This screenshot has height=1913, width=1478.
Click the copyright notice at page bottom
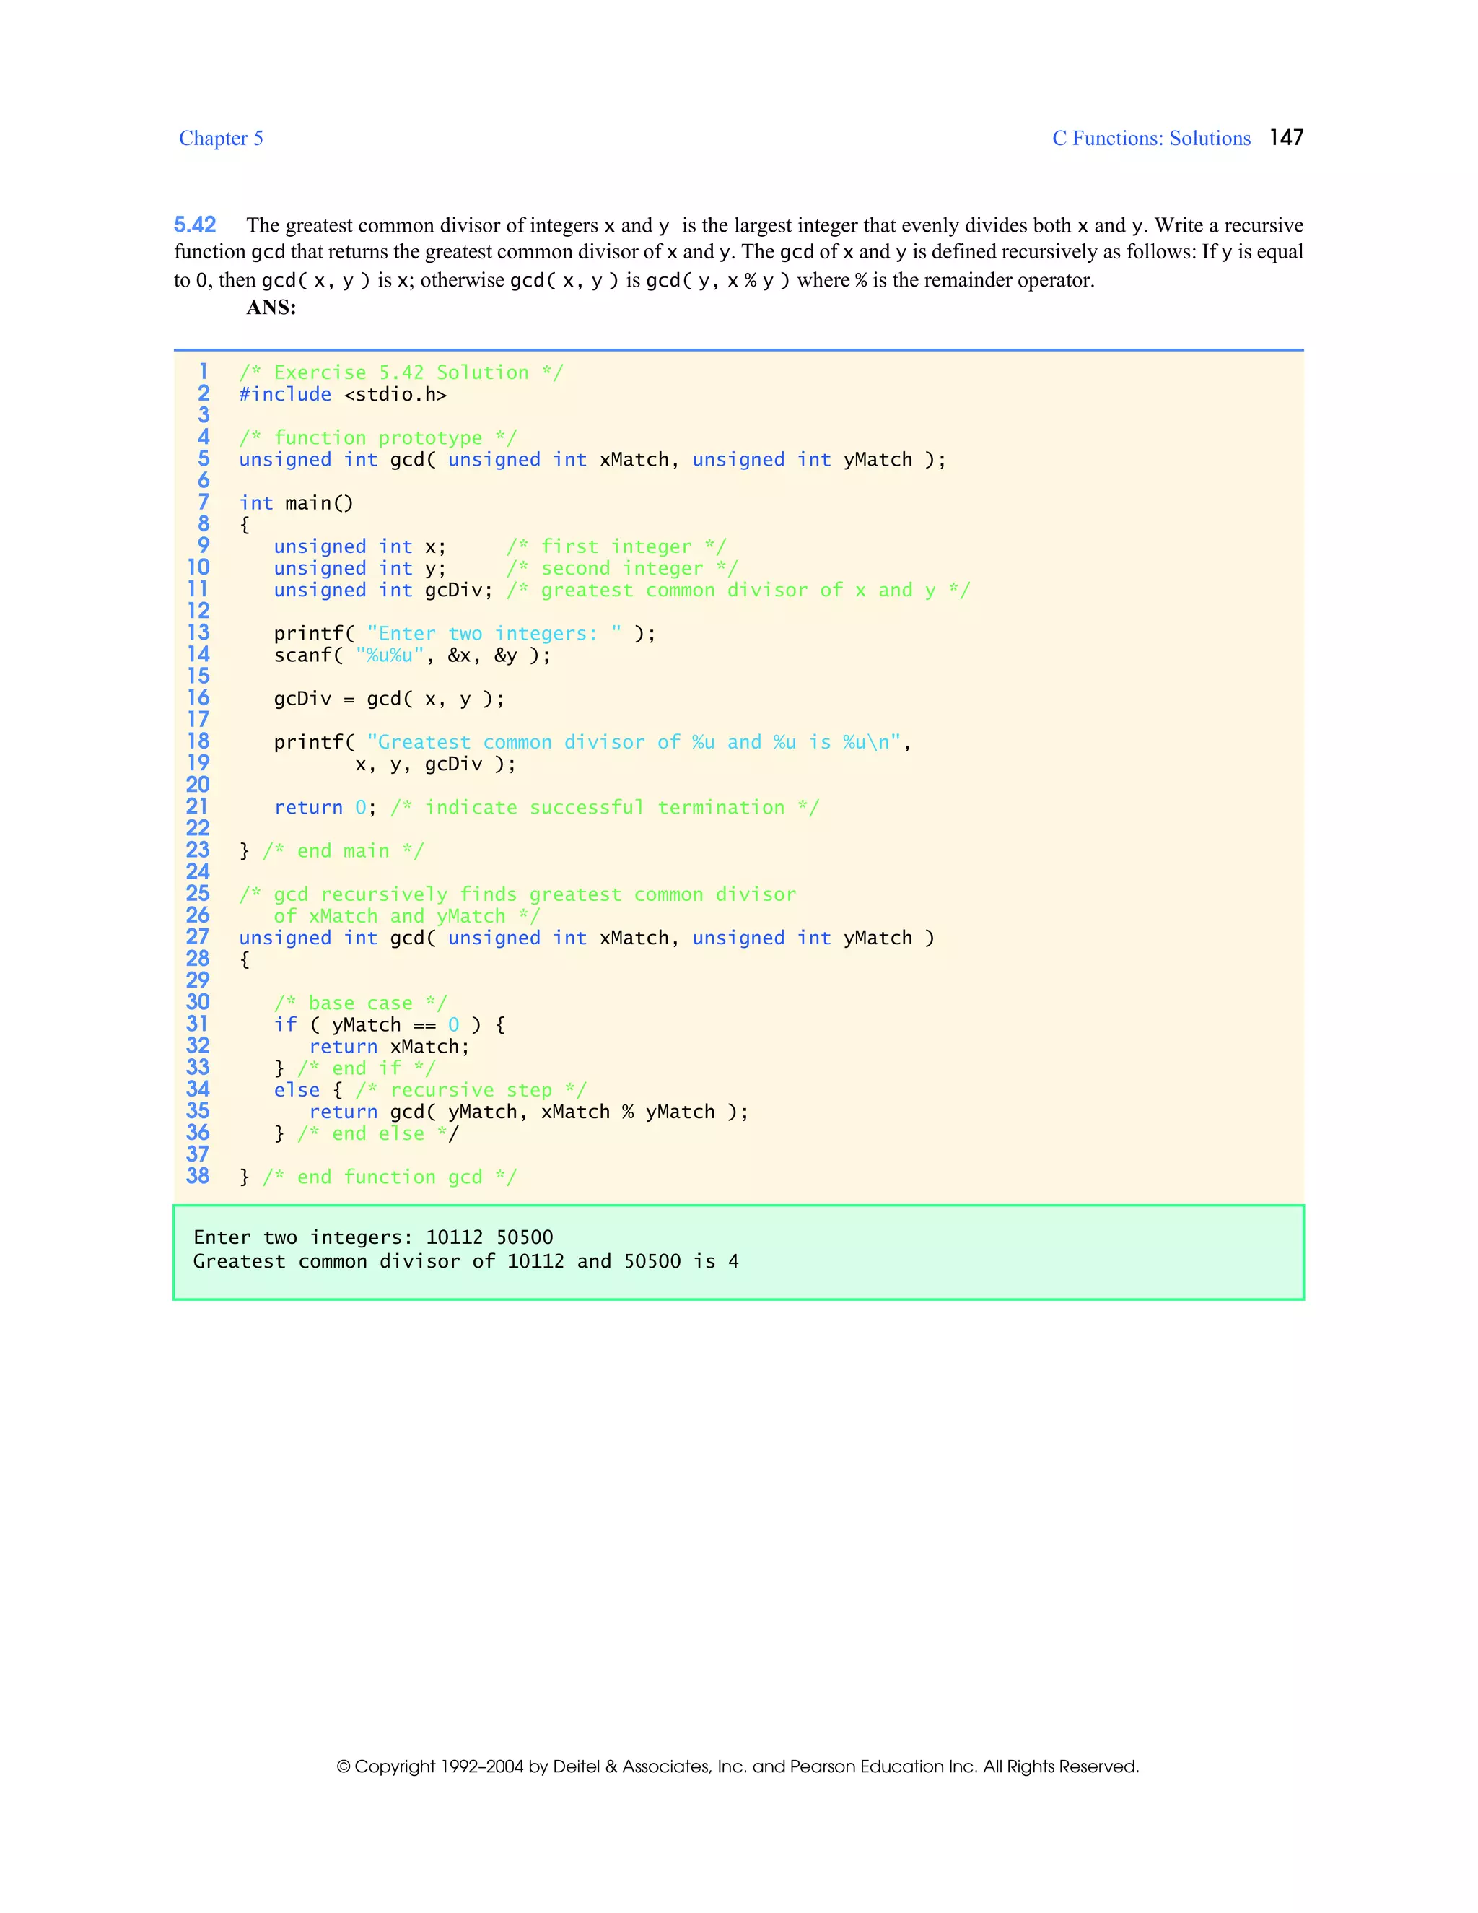coord(738,1766)
